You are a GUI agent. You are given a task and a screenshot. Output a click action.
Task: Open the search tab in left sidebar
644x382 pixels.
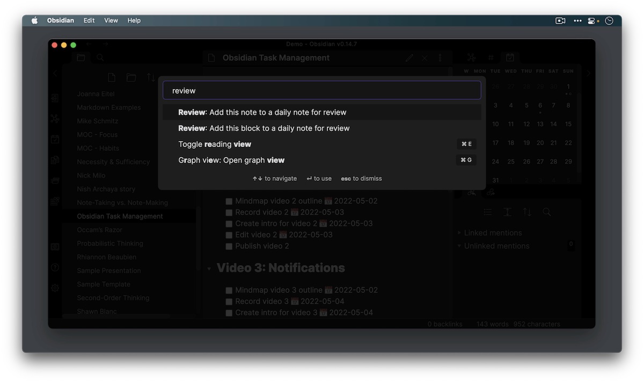click(x=100, y=58)
